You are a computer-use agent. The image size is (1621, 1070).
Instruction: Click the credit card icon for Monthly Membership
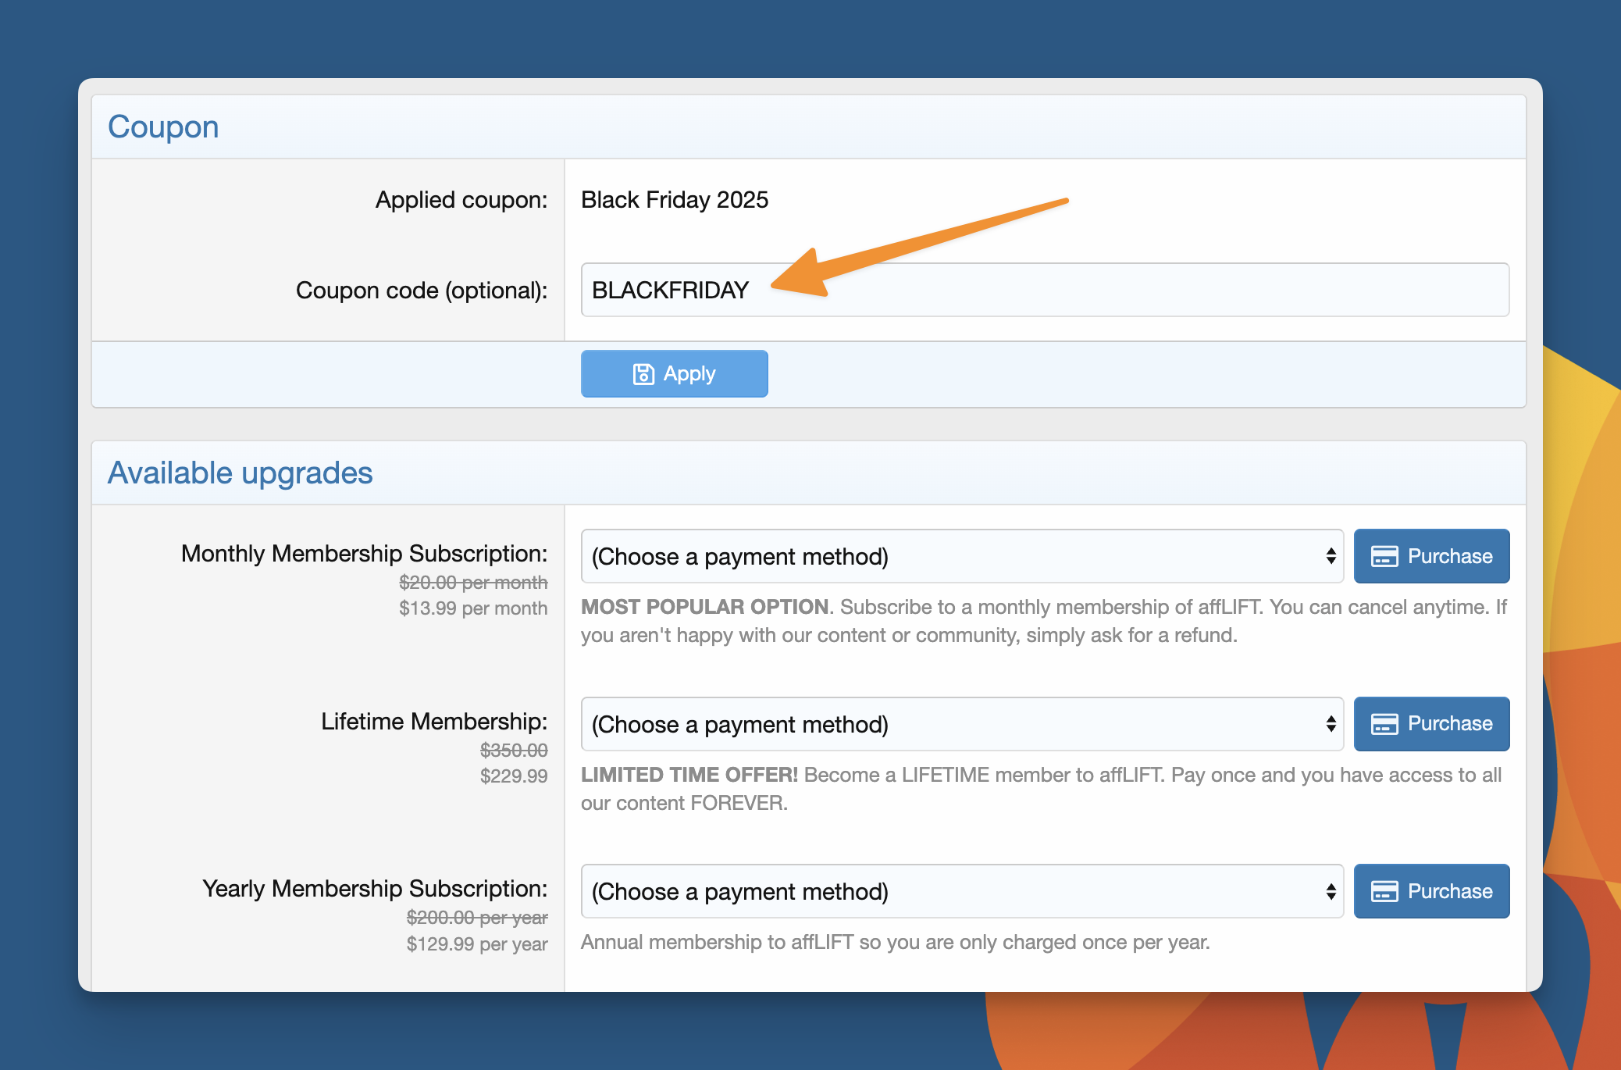click(x=1384, y=557)
